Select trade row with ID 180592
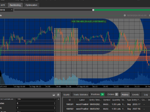This screenshot has height=112, width=150. (105, 109)
